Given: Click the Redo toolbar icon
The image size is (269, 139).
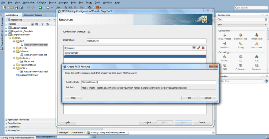Looking at the screenshot, I should pos(33,8).
